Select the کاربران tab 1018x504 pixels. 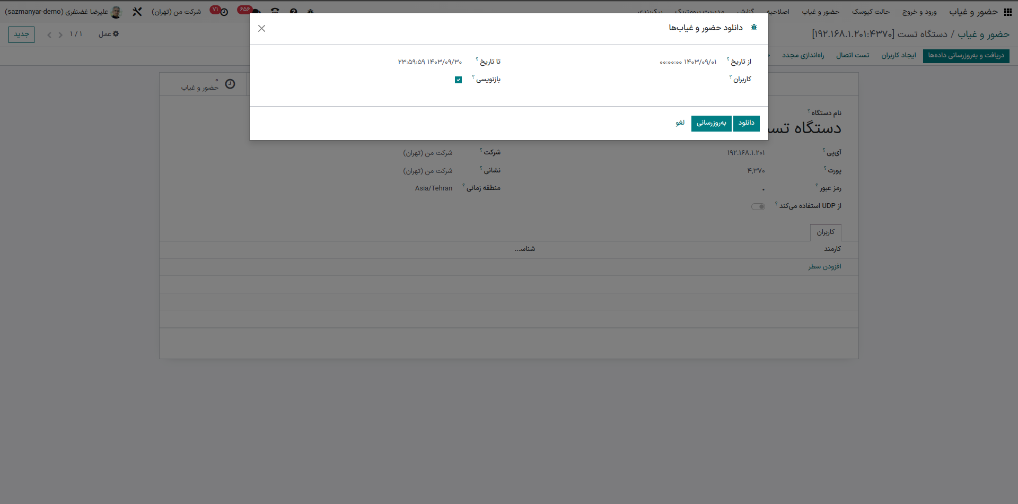pyautogui.click(x=826, y=232)
